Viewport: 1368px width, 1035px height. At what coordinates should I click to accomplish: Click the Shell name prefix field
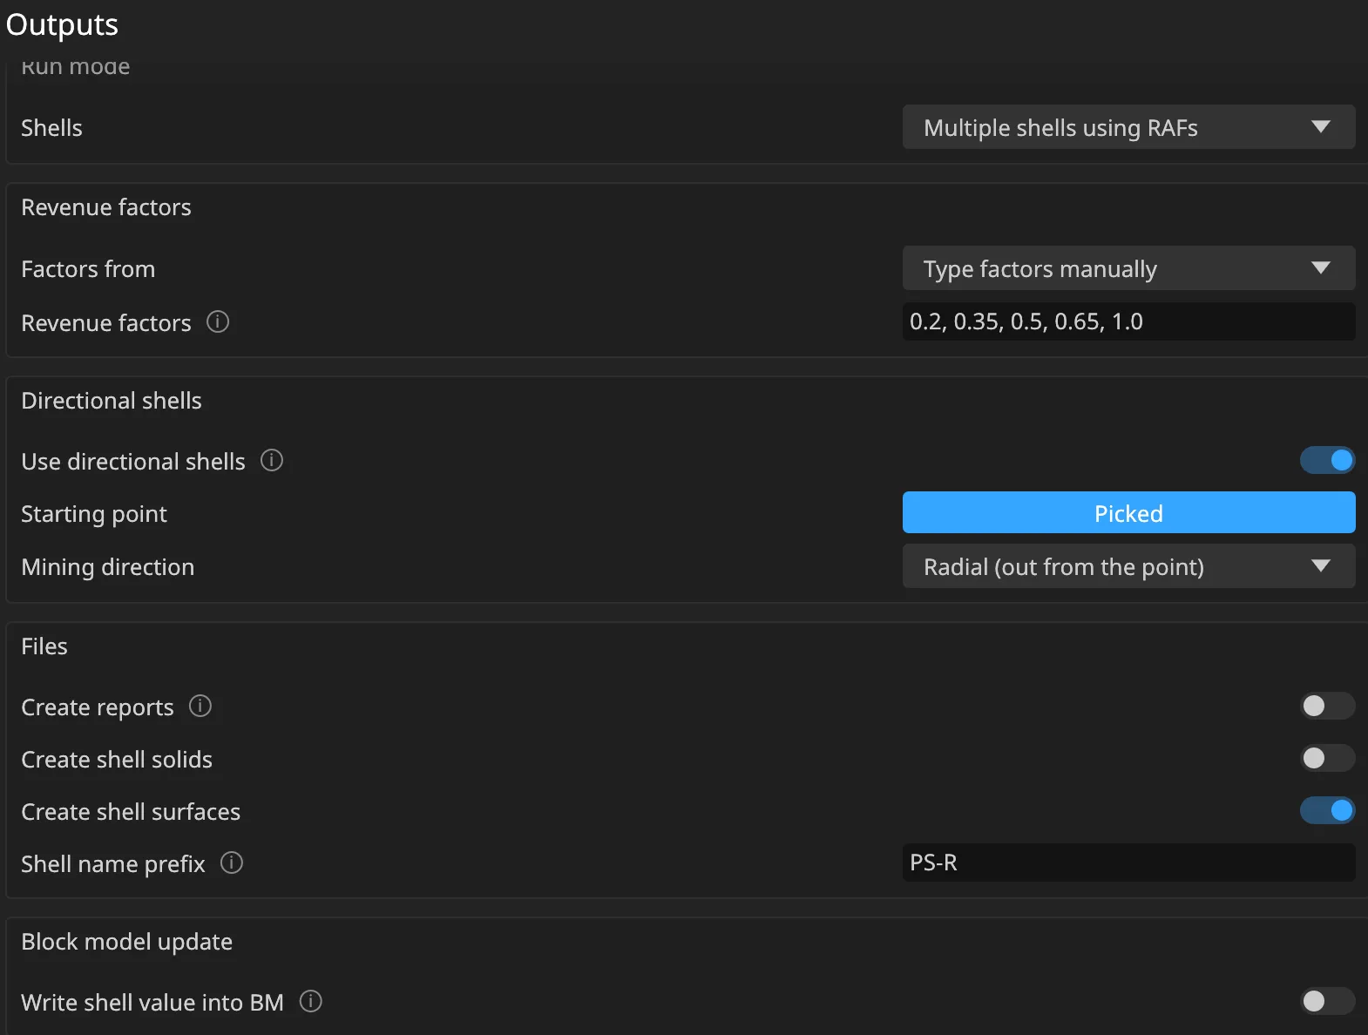click(1128, 862)
